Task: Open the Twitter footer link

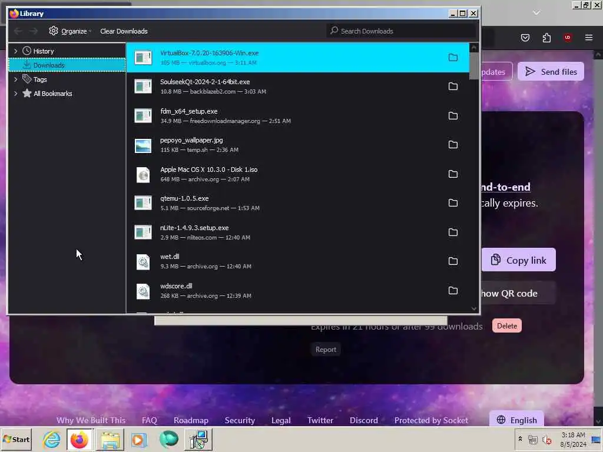Action: (320, 420)
